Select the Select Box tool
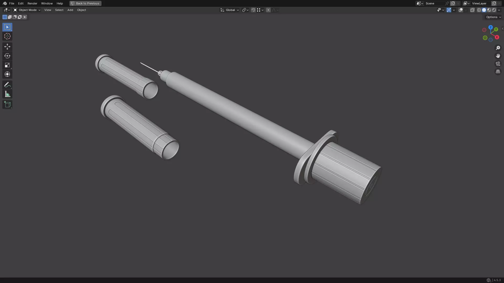This screenshot has width=504, height=283. tap(7, 27)
